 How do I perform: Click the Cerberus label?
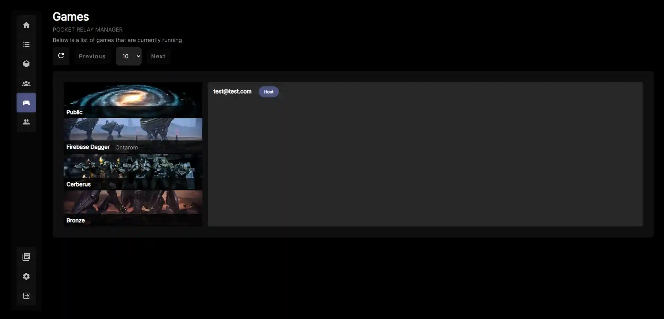(79, 184)
